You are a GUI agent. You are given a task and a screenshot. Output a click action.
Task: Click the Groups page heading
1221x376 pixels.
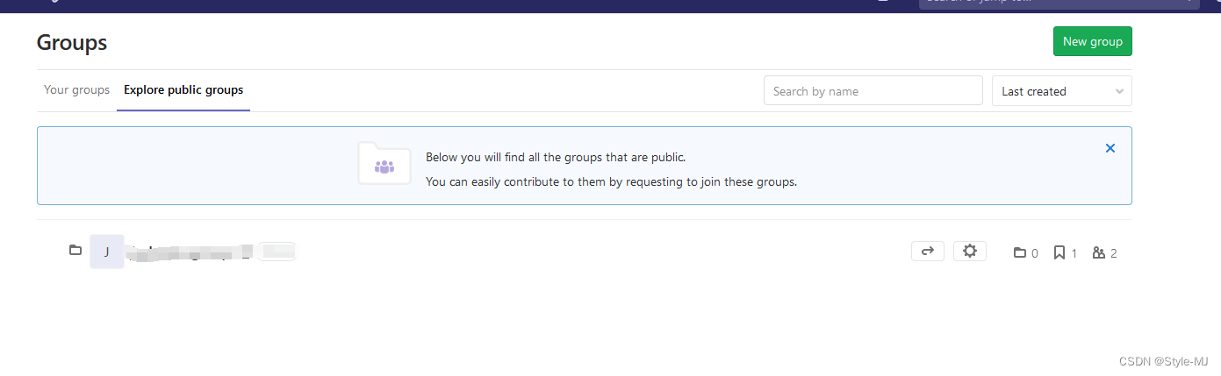[x=72, y=42]
